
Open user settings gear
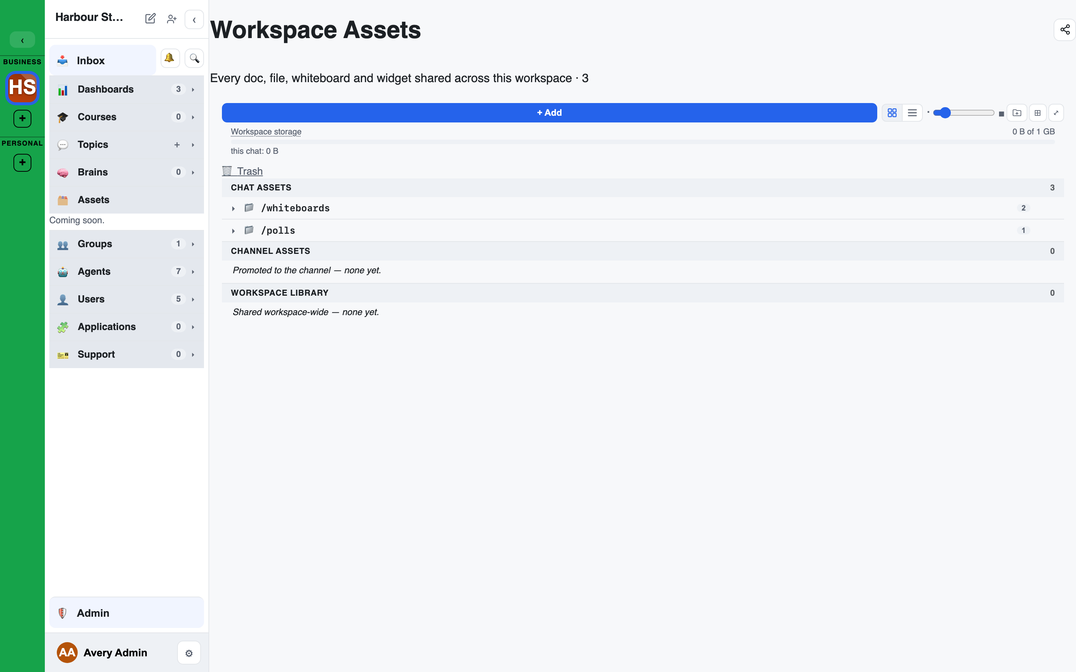click(x=189, y=653)
